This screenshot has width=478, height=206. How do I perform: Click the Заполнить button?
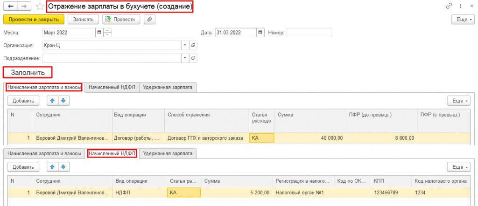point(28,72)
